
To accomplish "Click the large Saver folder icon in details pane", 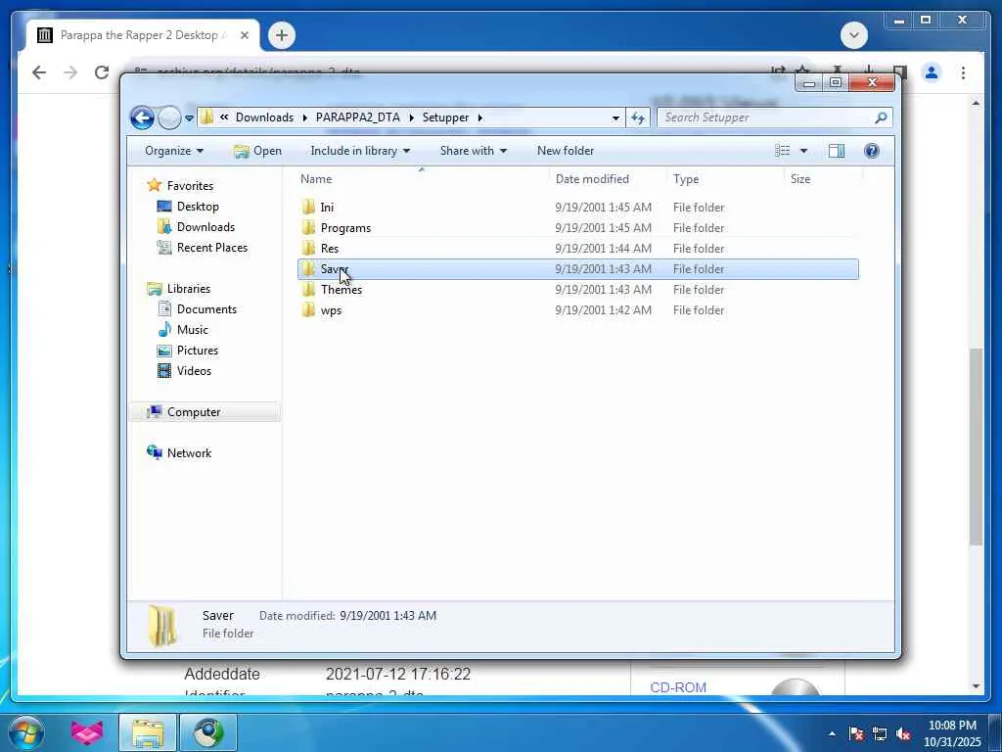I will pos(162,626).
